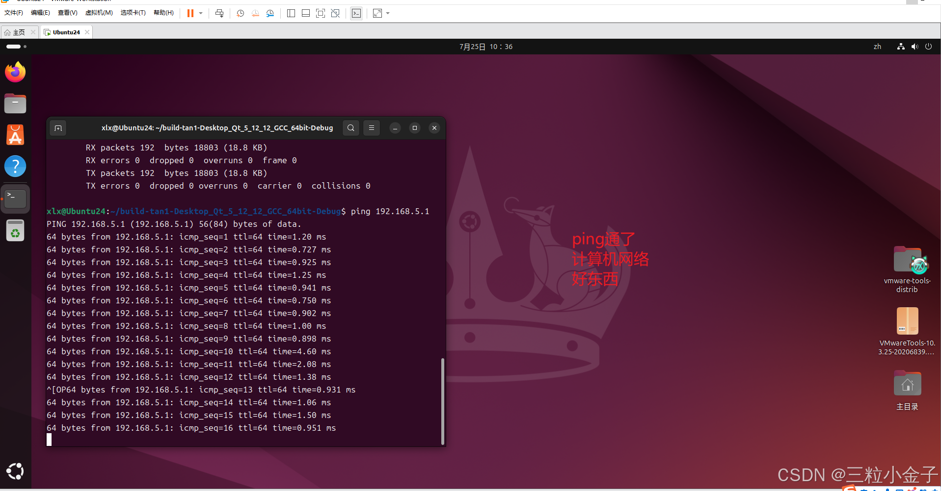Open the 虚拟机(M) menu
This screenshot has width=941, height=491.
click(99, 13)
